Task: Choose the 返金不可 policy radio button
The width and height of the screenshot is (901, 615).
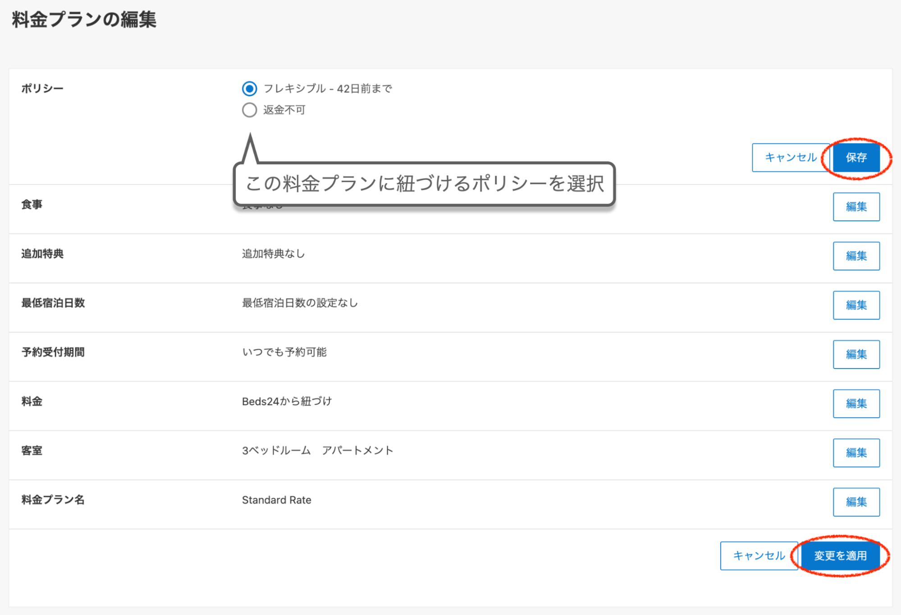Action: (249, 110)
